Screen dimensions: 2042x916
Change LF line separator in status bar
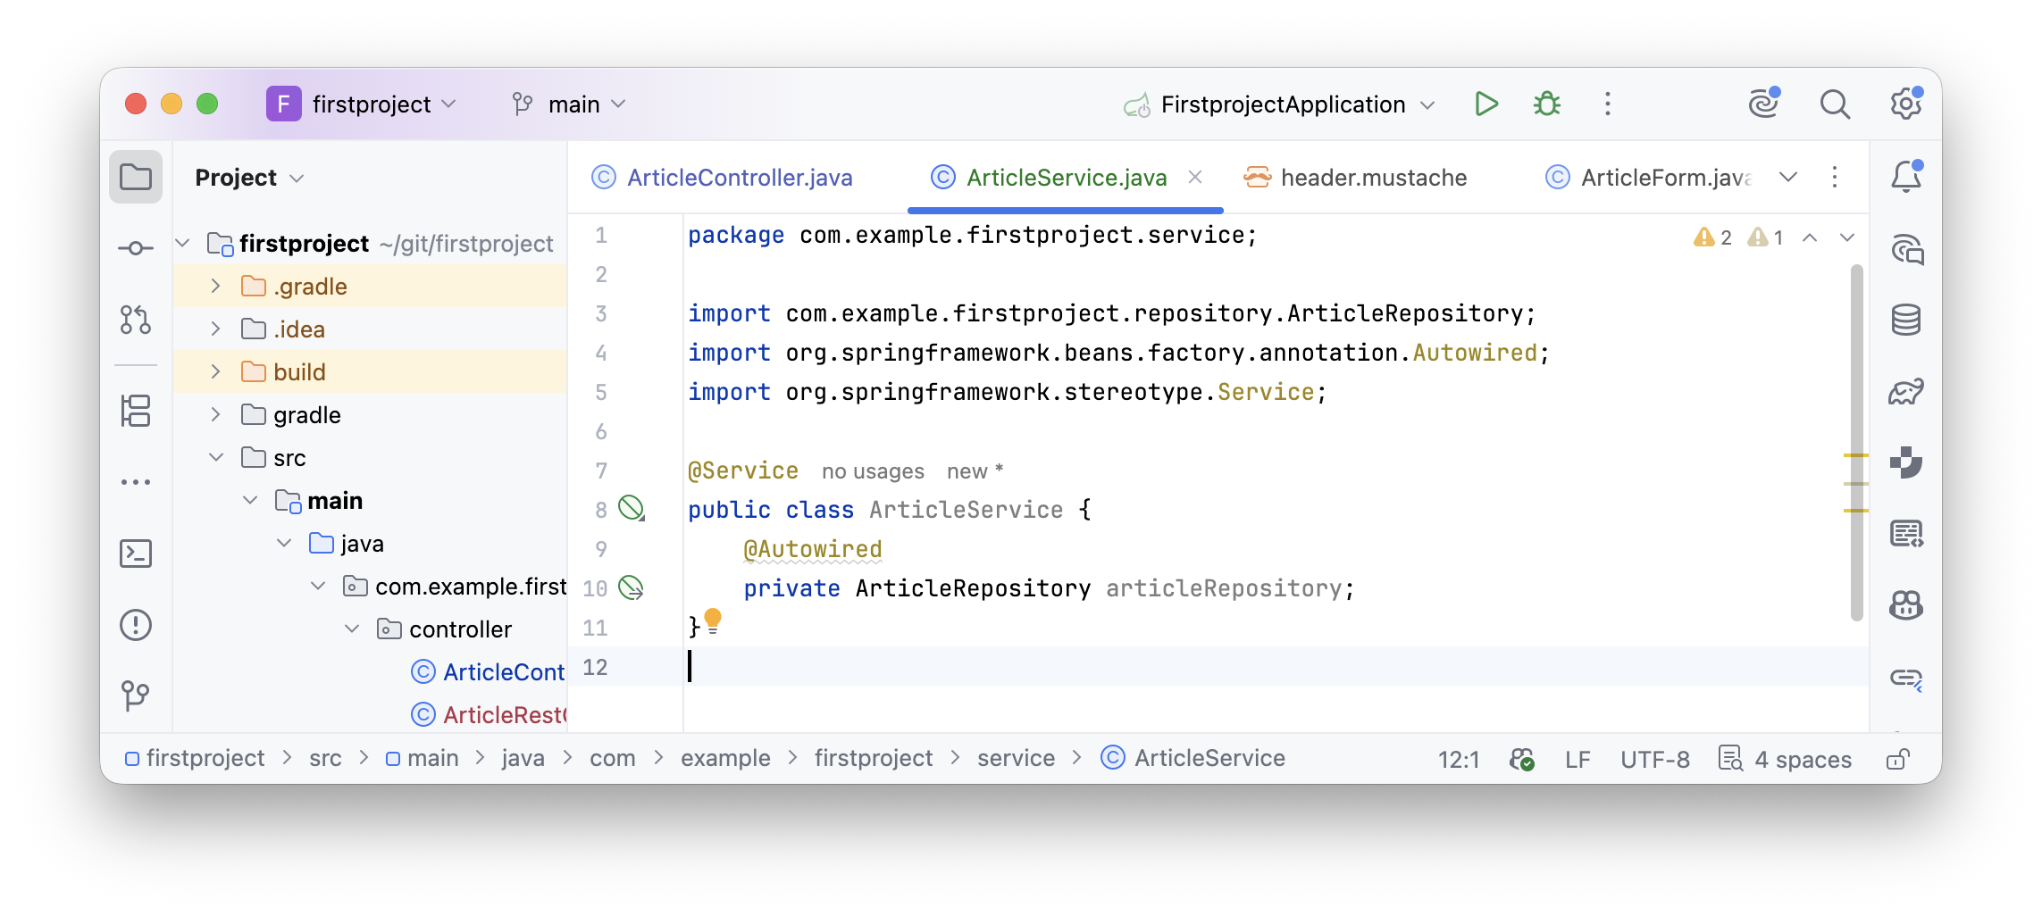tap(1578, 760)
